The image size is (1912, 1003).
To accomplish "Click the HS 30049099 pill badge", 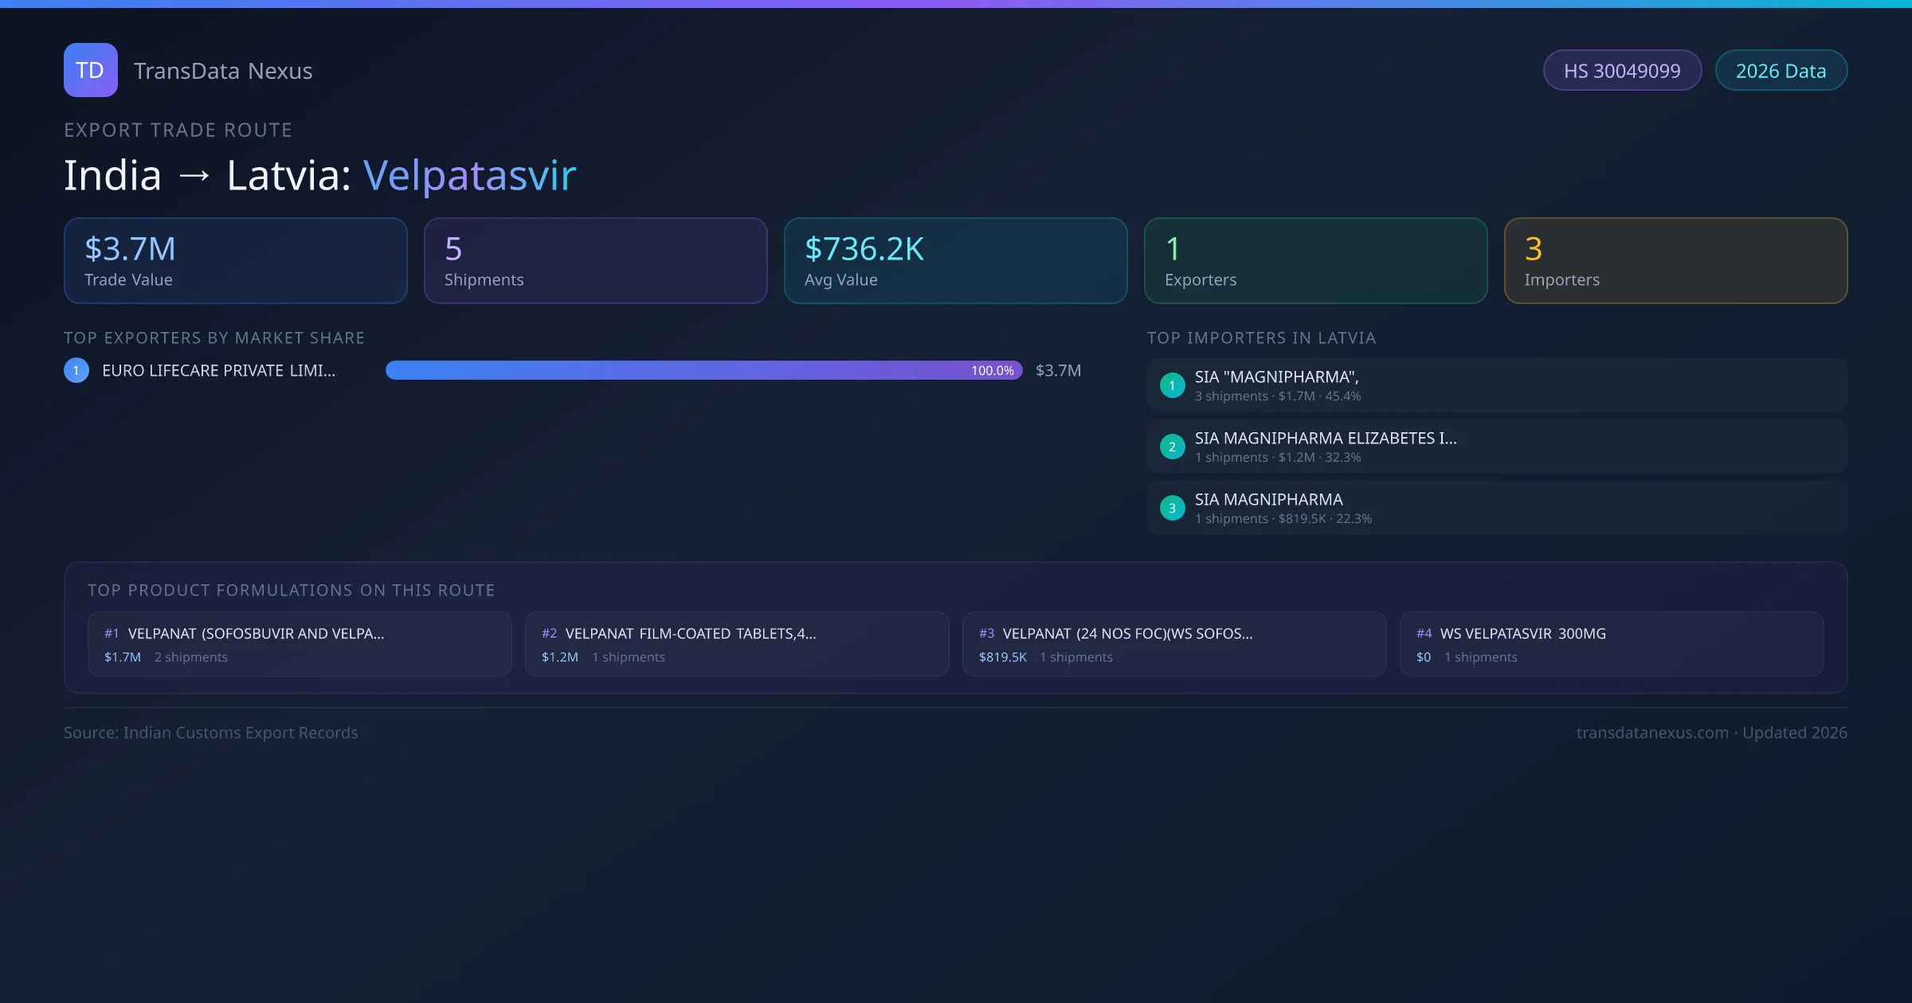I will (x=1622, y=71).
